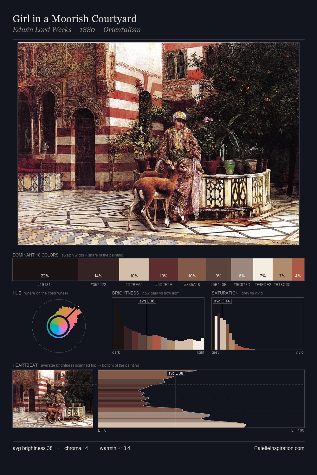The image size is (317, 475).
Task: Select the #352222 swatch at 14%
Action: point(98,269)
